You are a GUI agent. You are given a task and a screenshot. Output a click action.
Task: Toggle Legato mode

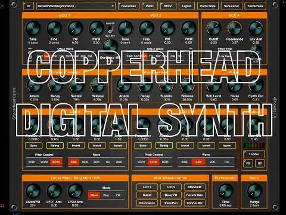click(186, 6)
